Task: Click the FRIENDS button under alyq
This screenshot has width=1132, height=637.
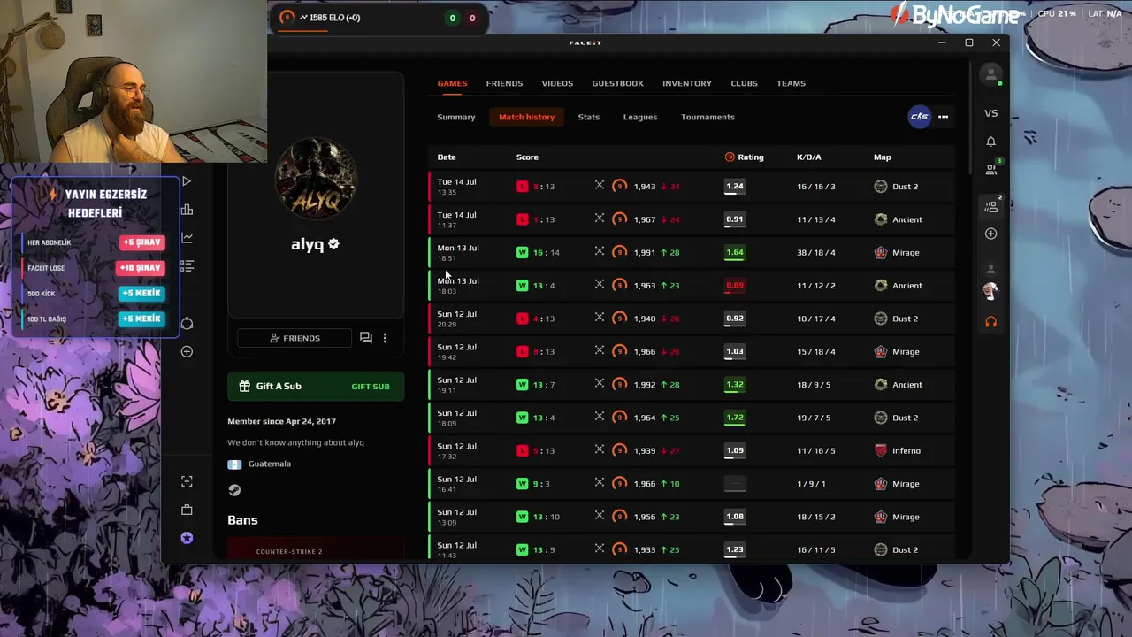Action: coord(294,338)
